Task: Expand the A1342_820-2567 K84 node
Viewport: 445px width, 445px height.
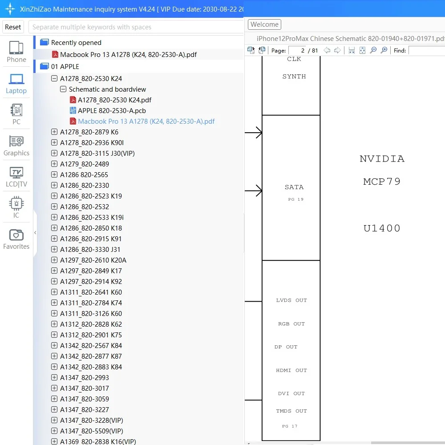Action: (x=54, y=345)
